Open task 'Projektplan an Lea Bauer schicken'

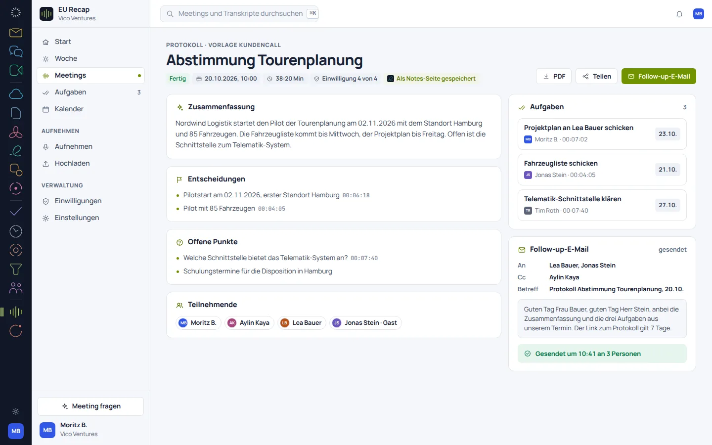[602, 134]
